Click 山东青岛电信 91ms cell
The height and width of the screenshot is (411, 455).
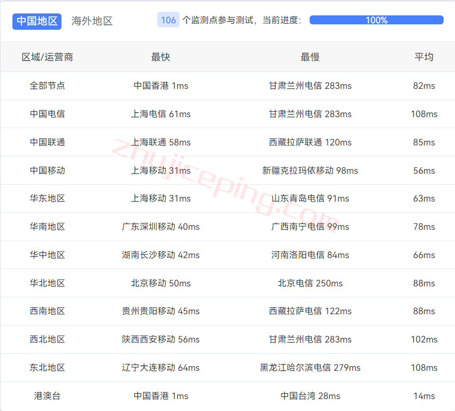310,198
